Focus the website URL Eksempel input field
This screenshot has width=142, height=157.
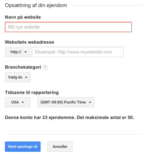78,52
